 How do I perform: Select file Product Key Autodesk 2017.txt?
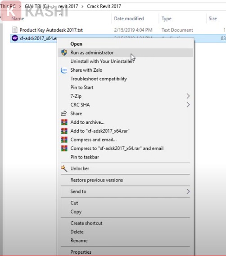pos(51,30)
